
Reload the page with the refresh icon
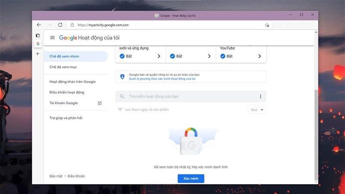pyautogui.click(x=60, y=25)
